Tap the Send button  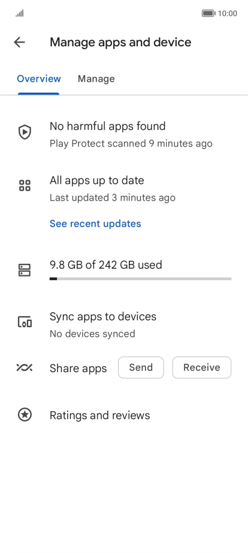(141, 367)
